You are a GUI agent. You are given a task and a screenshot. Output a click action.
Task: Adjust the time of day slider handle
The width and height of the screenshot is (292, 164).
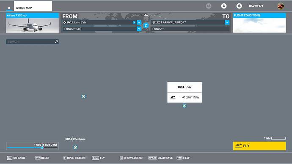click(42, 148)
